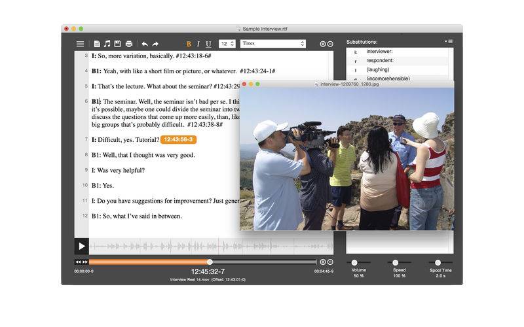524x327 pixels.
Task: Toggle underline formatting
Action: (x=208, y=44)
